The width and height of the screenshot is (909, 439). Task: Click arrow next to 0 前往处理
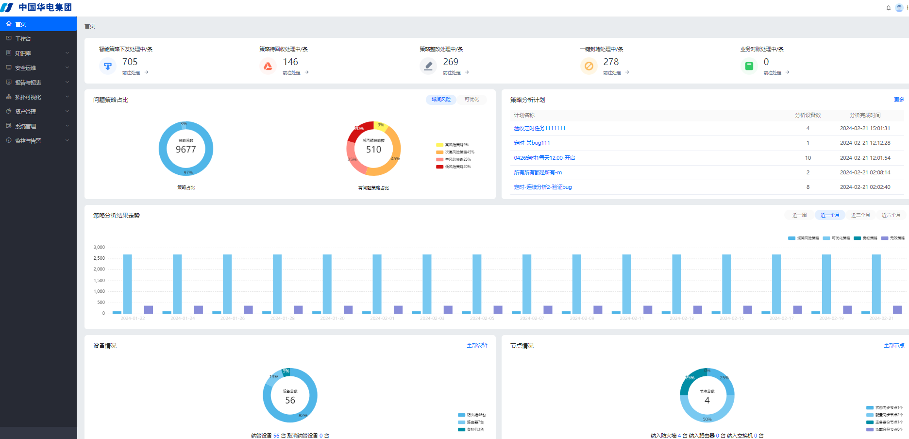tap(787, 72)
